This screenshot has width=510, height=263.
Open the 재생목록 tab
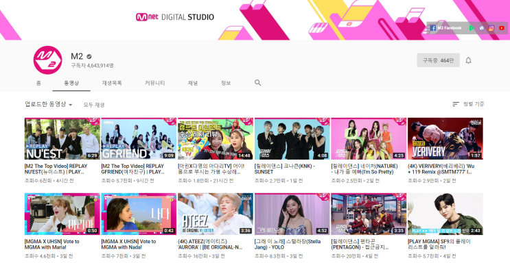coord(112,83)
